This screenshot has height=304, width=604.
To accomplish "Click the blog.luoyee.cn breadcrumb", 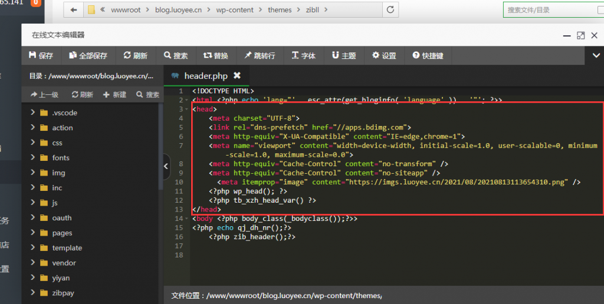I will pyautogui.click(x=178, y=10).
